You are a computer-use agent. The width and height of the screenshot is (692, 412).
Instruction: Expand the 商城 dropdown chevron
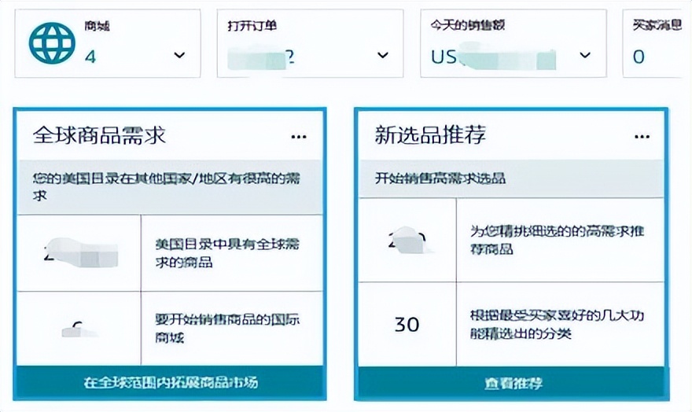pos(179,55)
